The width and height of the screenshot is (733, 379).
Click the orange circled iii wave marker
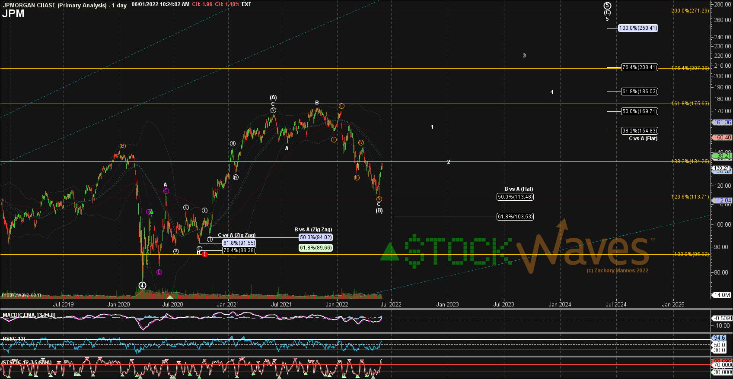(357, 177)
